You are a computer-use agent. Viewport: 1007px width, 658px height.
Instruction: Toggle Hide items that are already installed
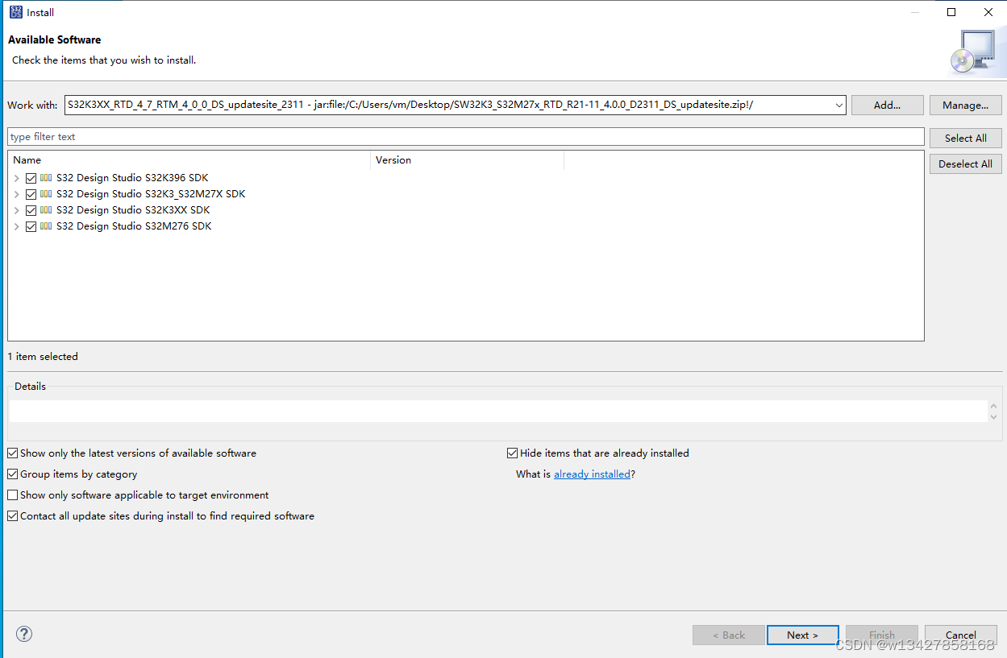pos(512,453)
